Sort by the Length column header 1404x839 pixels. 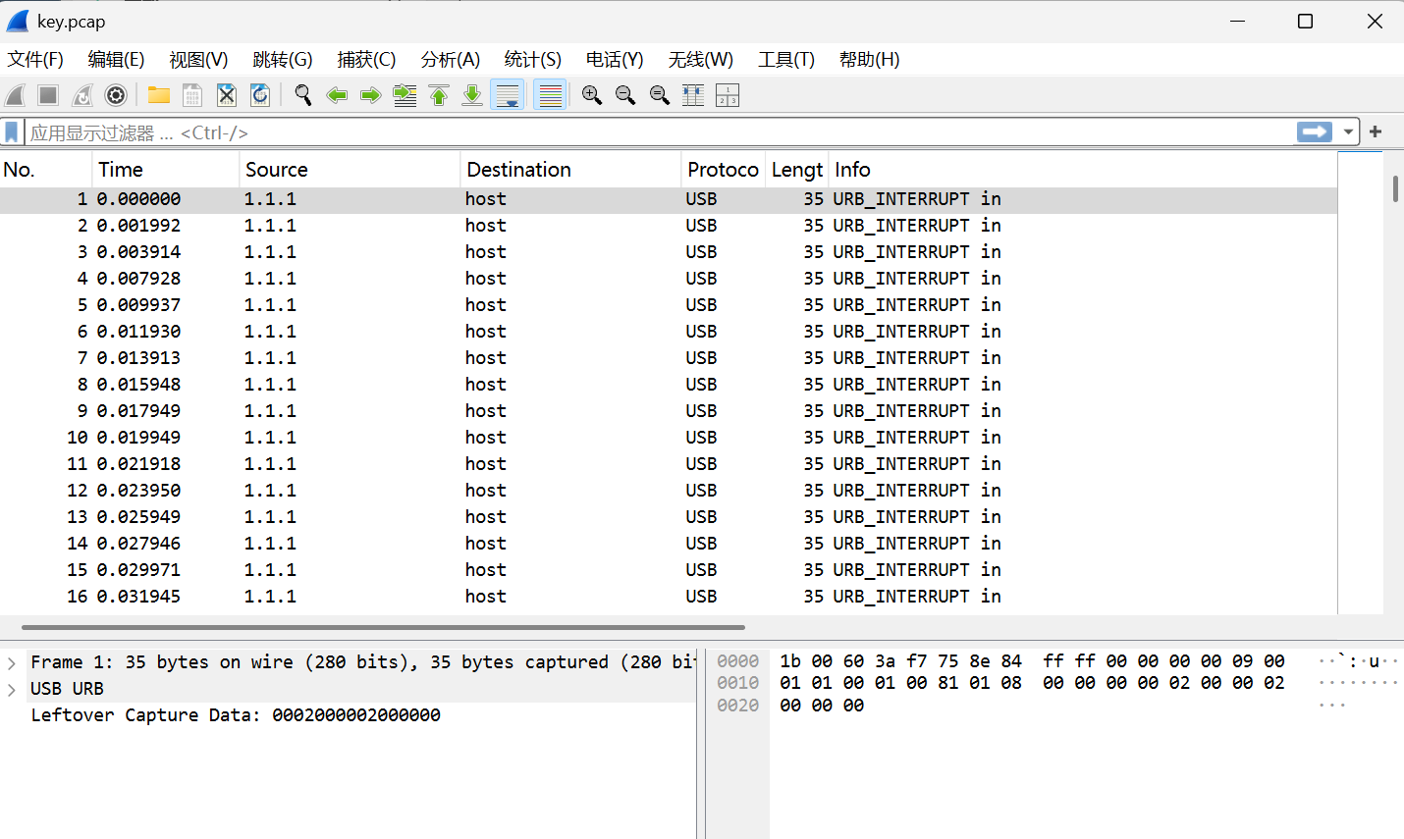796,170
